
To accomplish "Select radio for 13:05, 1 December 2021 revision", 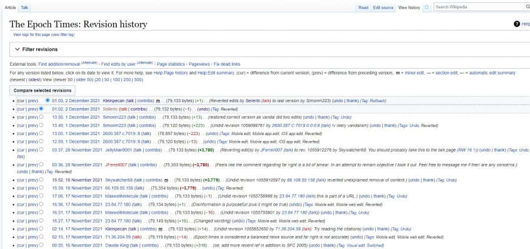I will point(41,133).
